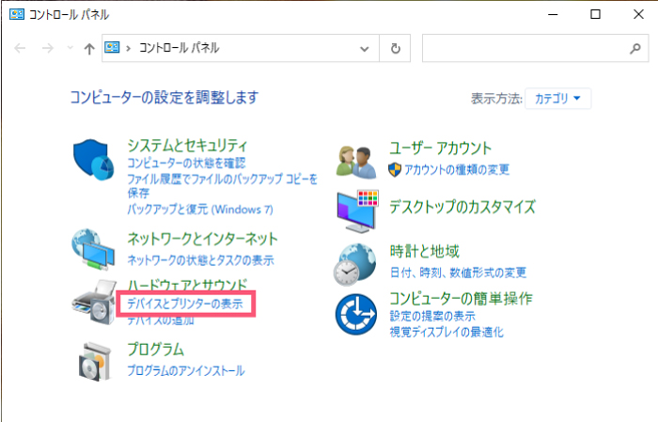Open the recent locations dropdown arrow
Image resolution: width=658 pixels, height=422 pixels.
[70, 48]
